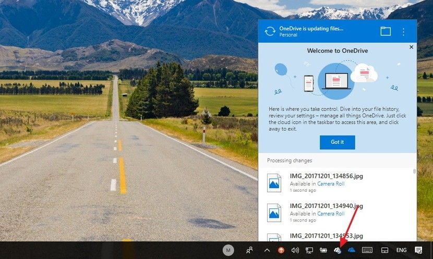The height and width of the screenshot is (259, 433).
Task: Select the IMG_20171201_134953.jpg file entry
Action: tap(326, 236)
